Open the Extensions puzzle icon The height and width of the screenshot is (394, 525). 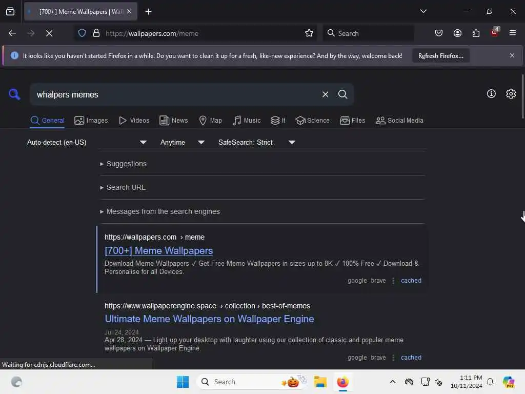pyautogui.click(x=476, y=33)
